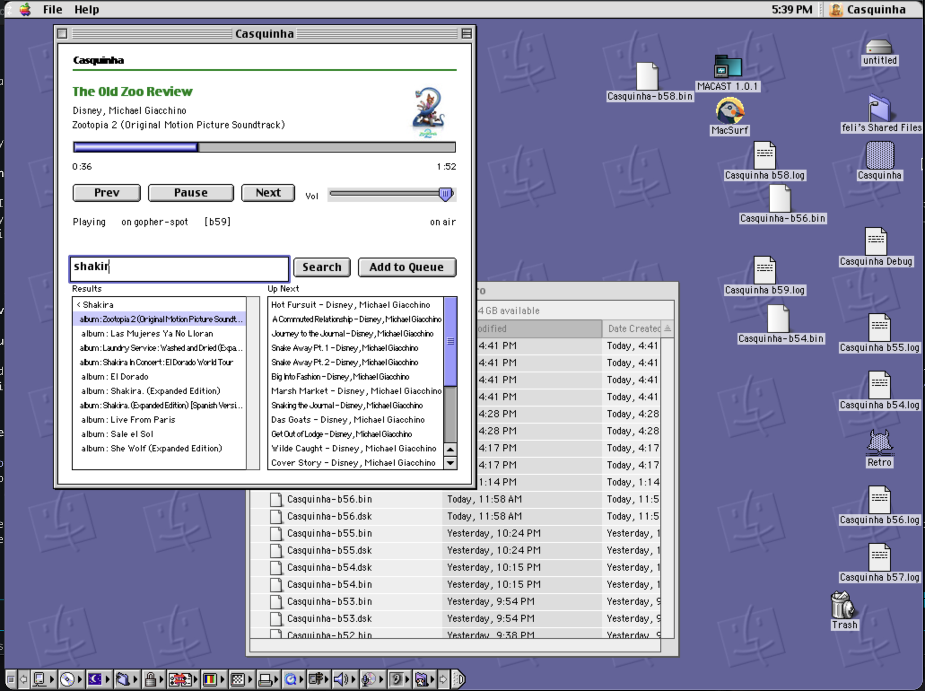Launch the MacSurf application icon
This screenshot has width=925, height=691.
pyautogui.click(x=730, y=111)
